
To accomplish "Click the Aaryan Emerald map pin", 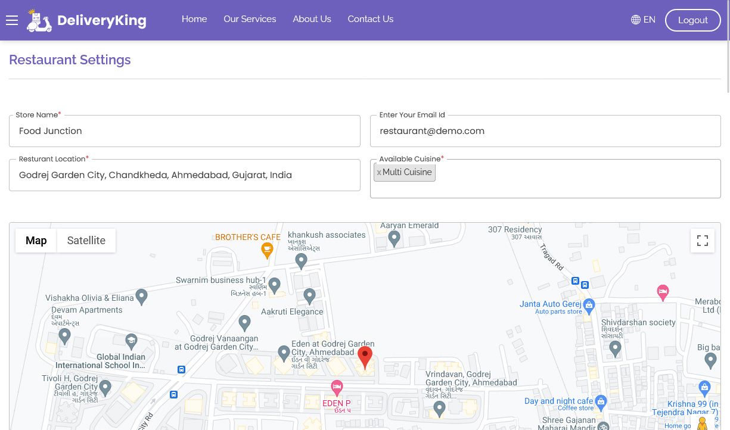I will [x=394, y=238].
